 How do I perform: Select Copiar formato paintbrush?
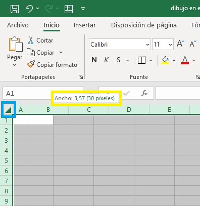(52, 65)
